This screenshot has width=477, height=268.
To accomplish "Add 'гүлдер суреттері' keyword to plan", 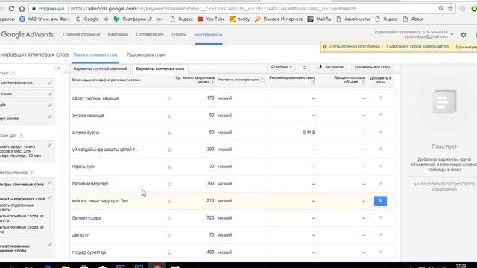I will coord(380,252).
